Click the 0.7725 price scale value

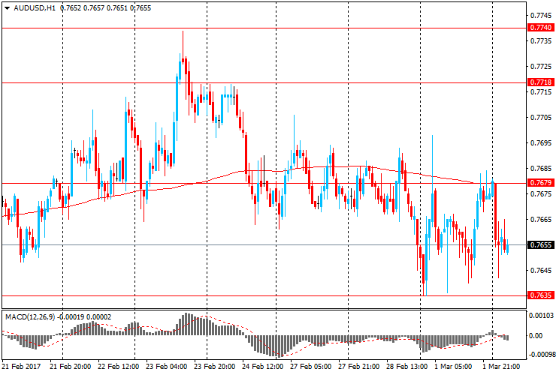coord(541,67)
